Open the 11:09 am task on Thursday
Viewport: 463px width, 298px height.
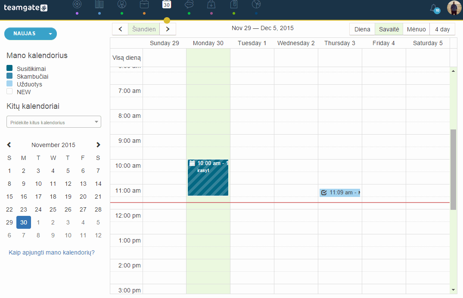pos(340,193)
